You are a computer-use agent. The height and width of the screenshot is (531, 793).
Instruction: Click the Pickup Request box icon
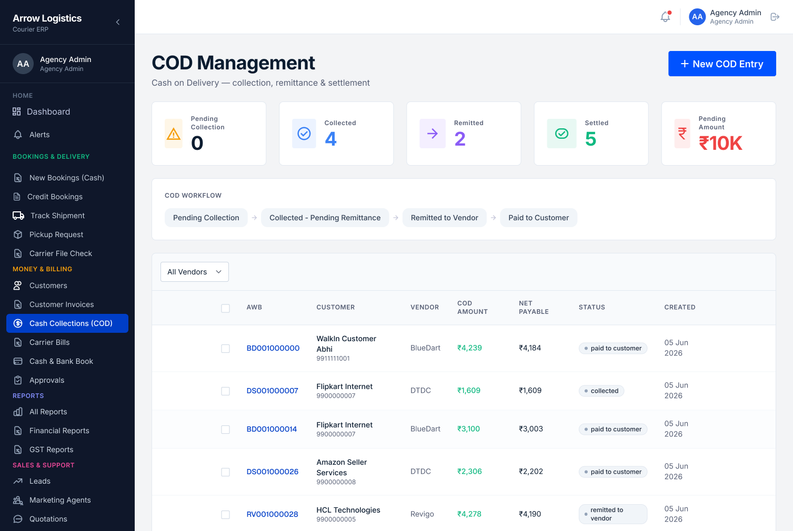pyautogui.click(x=18, y=234)
